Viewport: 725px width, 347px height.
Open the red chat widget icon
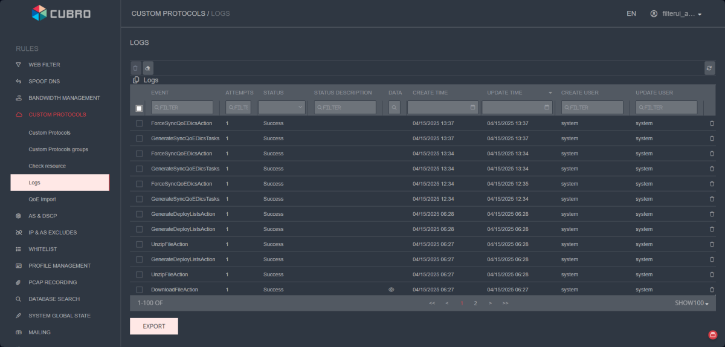point(712,335)
